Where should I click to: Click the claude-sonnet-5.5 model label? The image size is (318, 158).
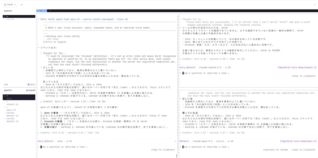pyautogui.click(x=211, y=67)
